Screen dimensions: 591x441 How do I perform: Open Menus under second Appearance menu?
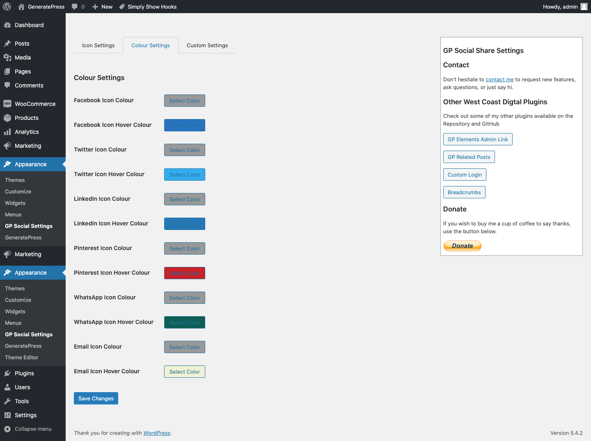pos(13,323)
